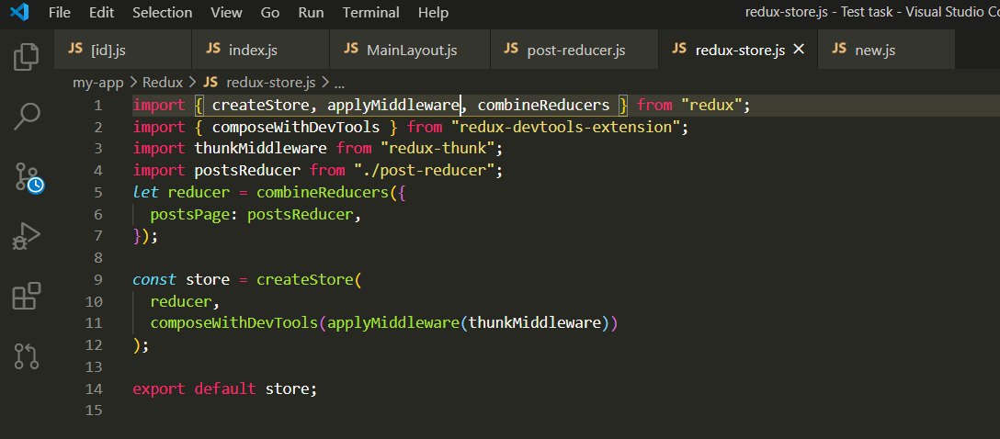Click postsReducer in line 4 import

click(x=247, y=171)
